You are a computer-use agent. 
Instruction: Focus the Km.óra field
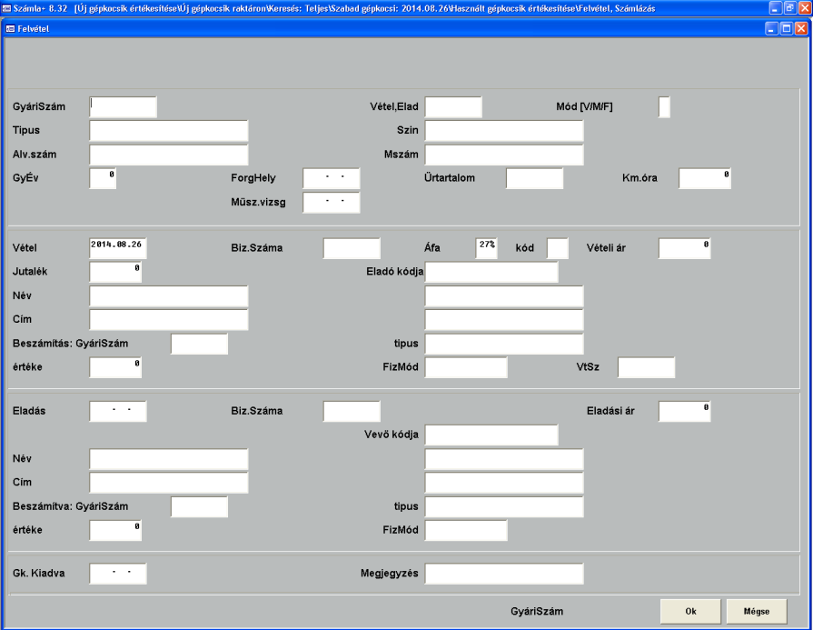tap(705, 178)
